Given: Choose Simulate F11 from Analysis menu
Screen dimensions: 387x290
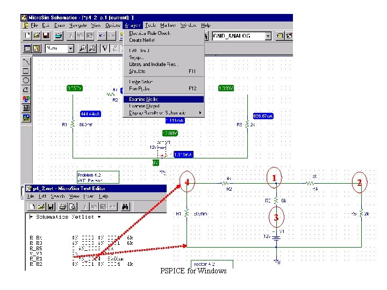Looking at the screenshot, I should tap(163, 71).
